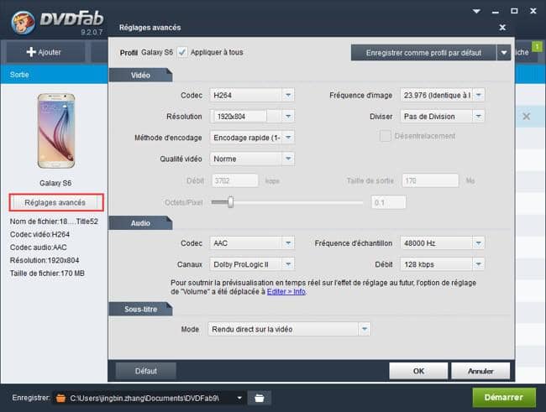Click the 'Codec vidéo:H264' info line
This screenshot has width=546, height=412.
click(39, 234)
